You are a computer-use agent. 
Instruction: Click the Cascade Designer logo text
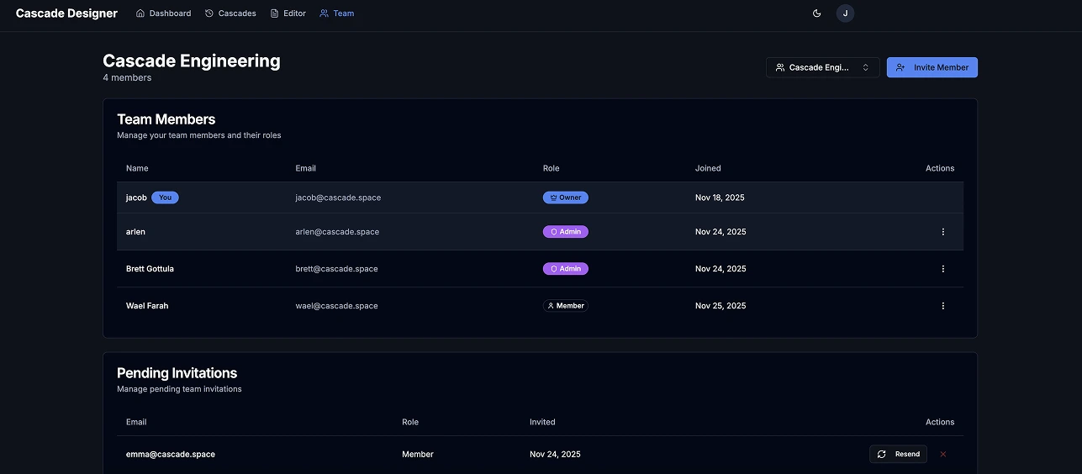pyautogui.click(x=66, y=13)
